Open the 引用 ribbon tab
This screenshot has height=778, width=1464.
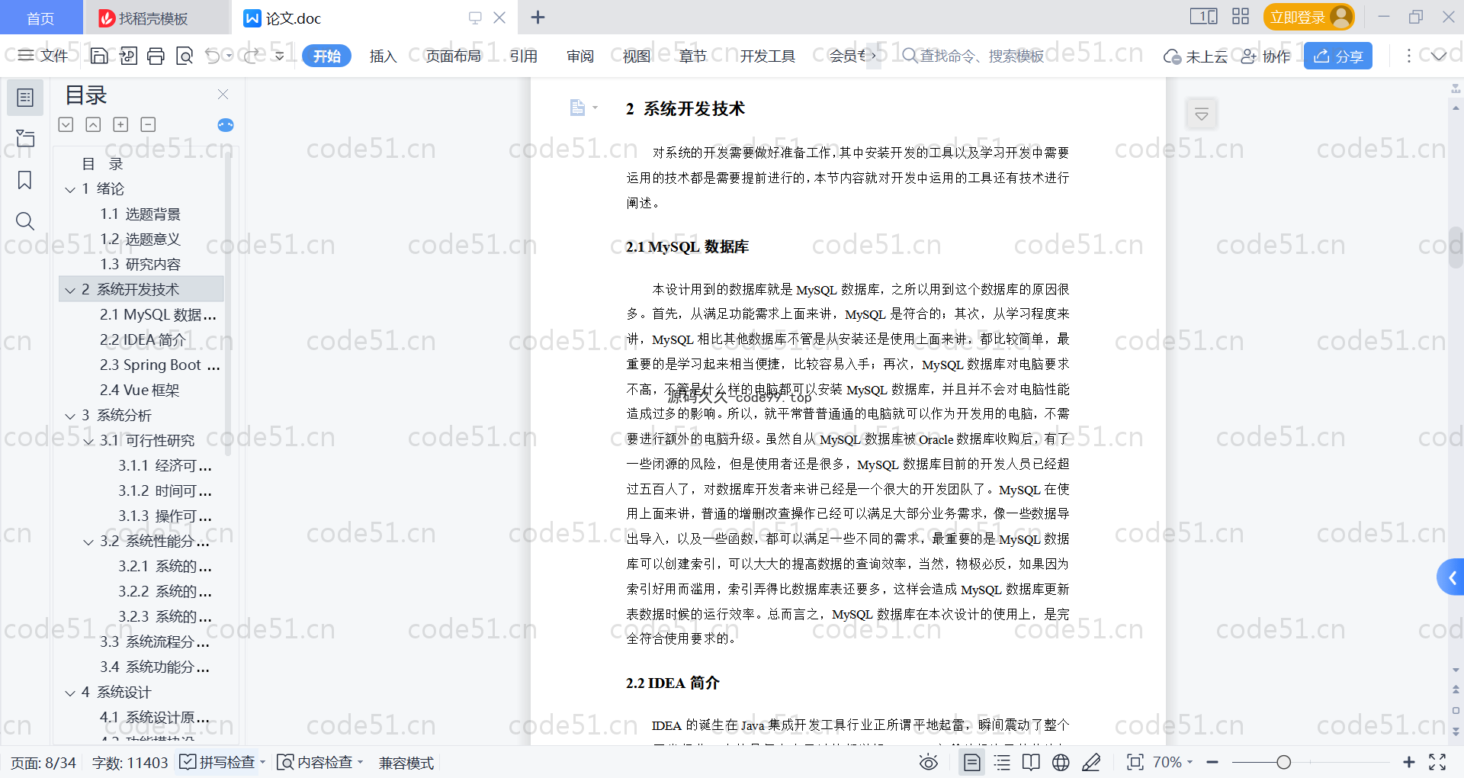click(524, 56)
